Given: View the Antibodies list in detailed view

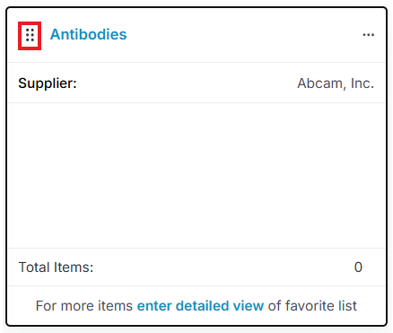Looking at the screenshot, I should click(200, 306).
